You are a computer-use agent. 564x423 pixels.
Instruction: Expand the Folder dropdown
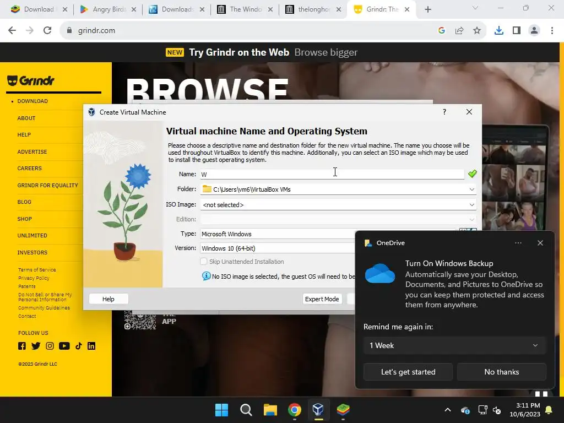pos(471,189)
